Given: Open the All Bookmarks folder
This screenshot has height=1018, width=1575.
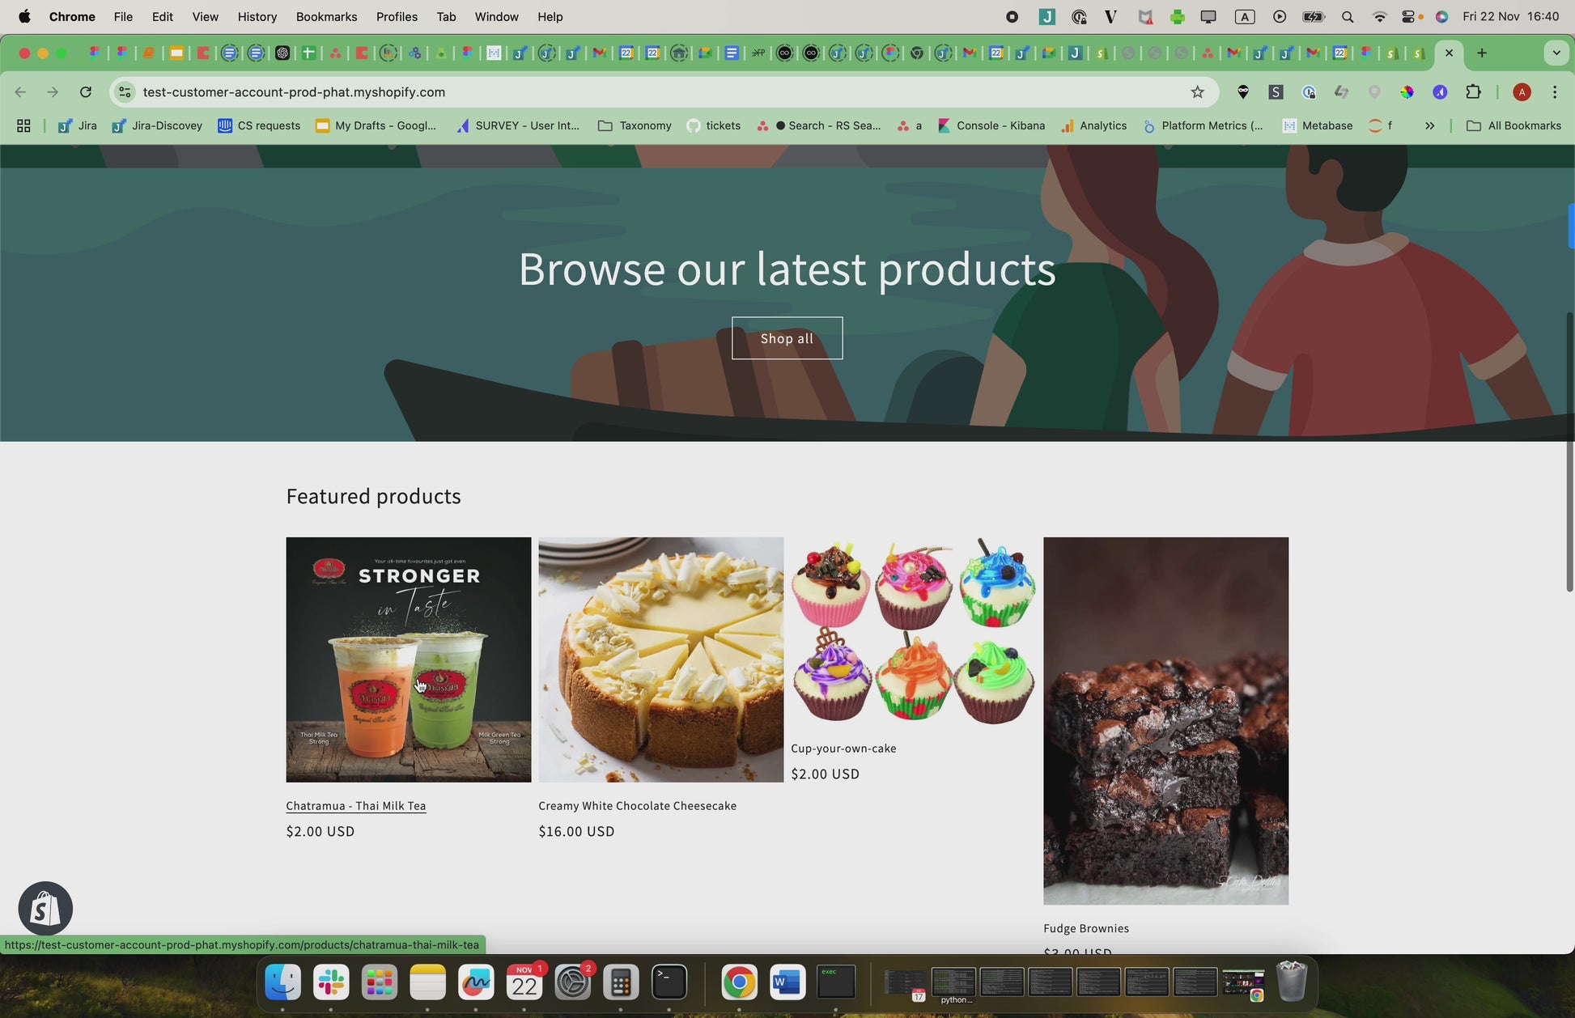Looking at the screenshot, I should point(1513,125).
